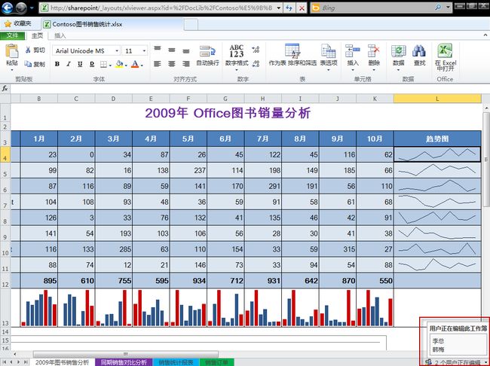Open the Delete cells (删除) dropdown
The image size is (490, 366).
tap(373, 56)
